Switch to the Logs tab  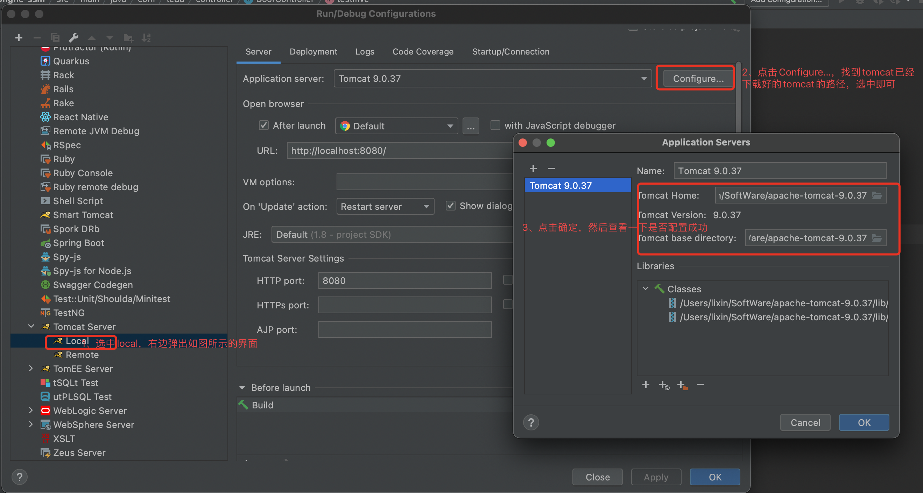pos(365,52)
